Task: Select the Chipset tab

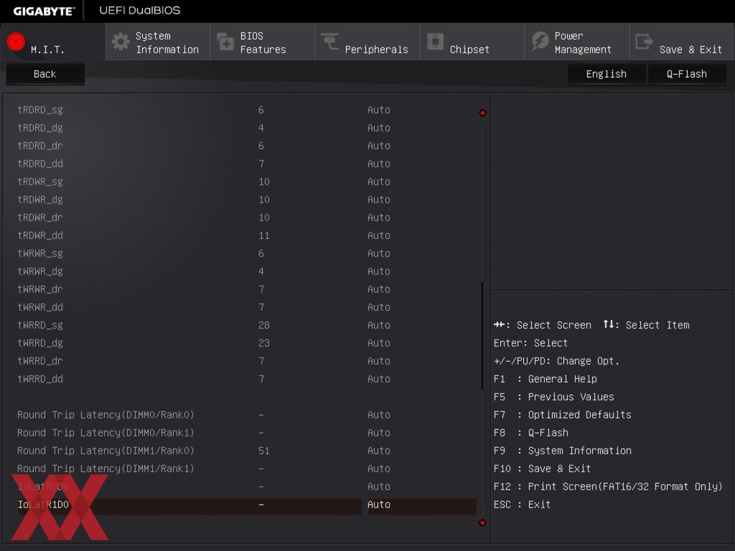Action: tap(472, 42)
